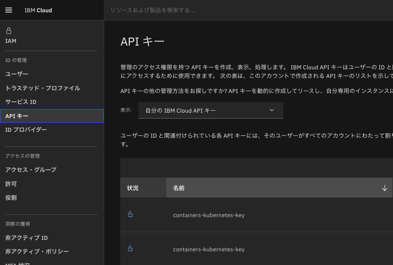This screenshot has width=393, height=265.
Task: Click the 洞察の獲得 section label
Action: click(17, 224)
